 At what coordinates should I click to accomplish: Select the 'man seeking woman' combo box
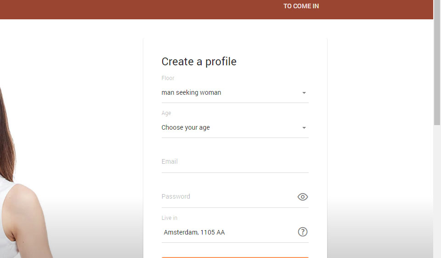tap(230, 92)
